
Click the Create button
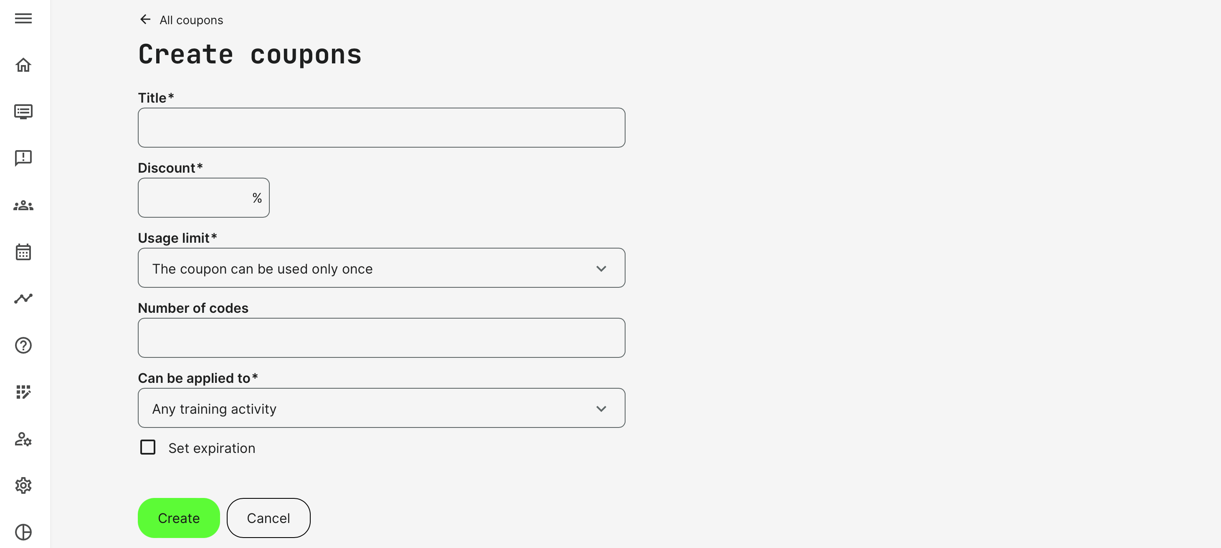click(x=179, y=518)
